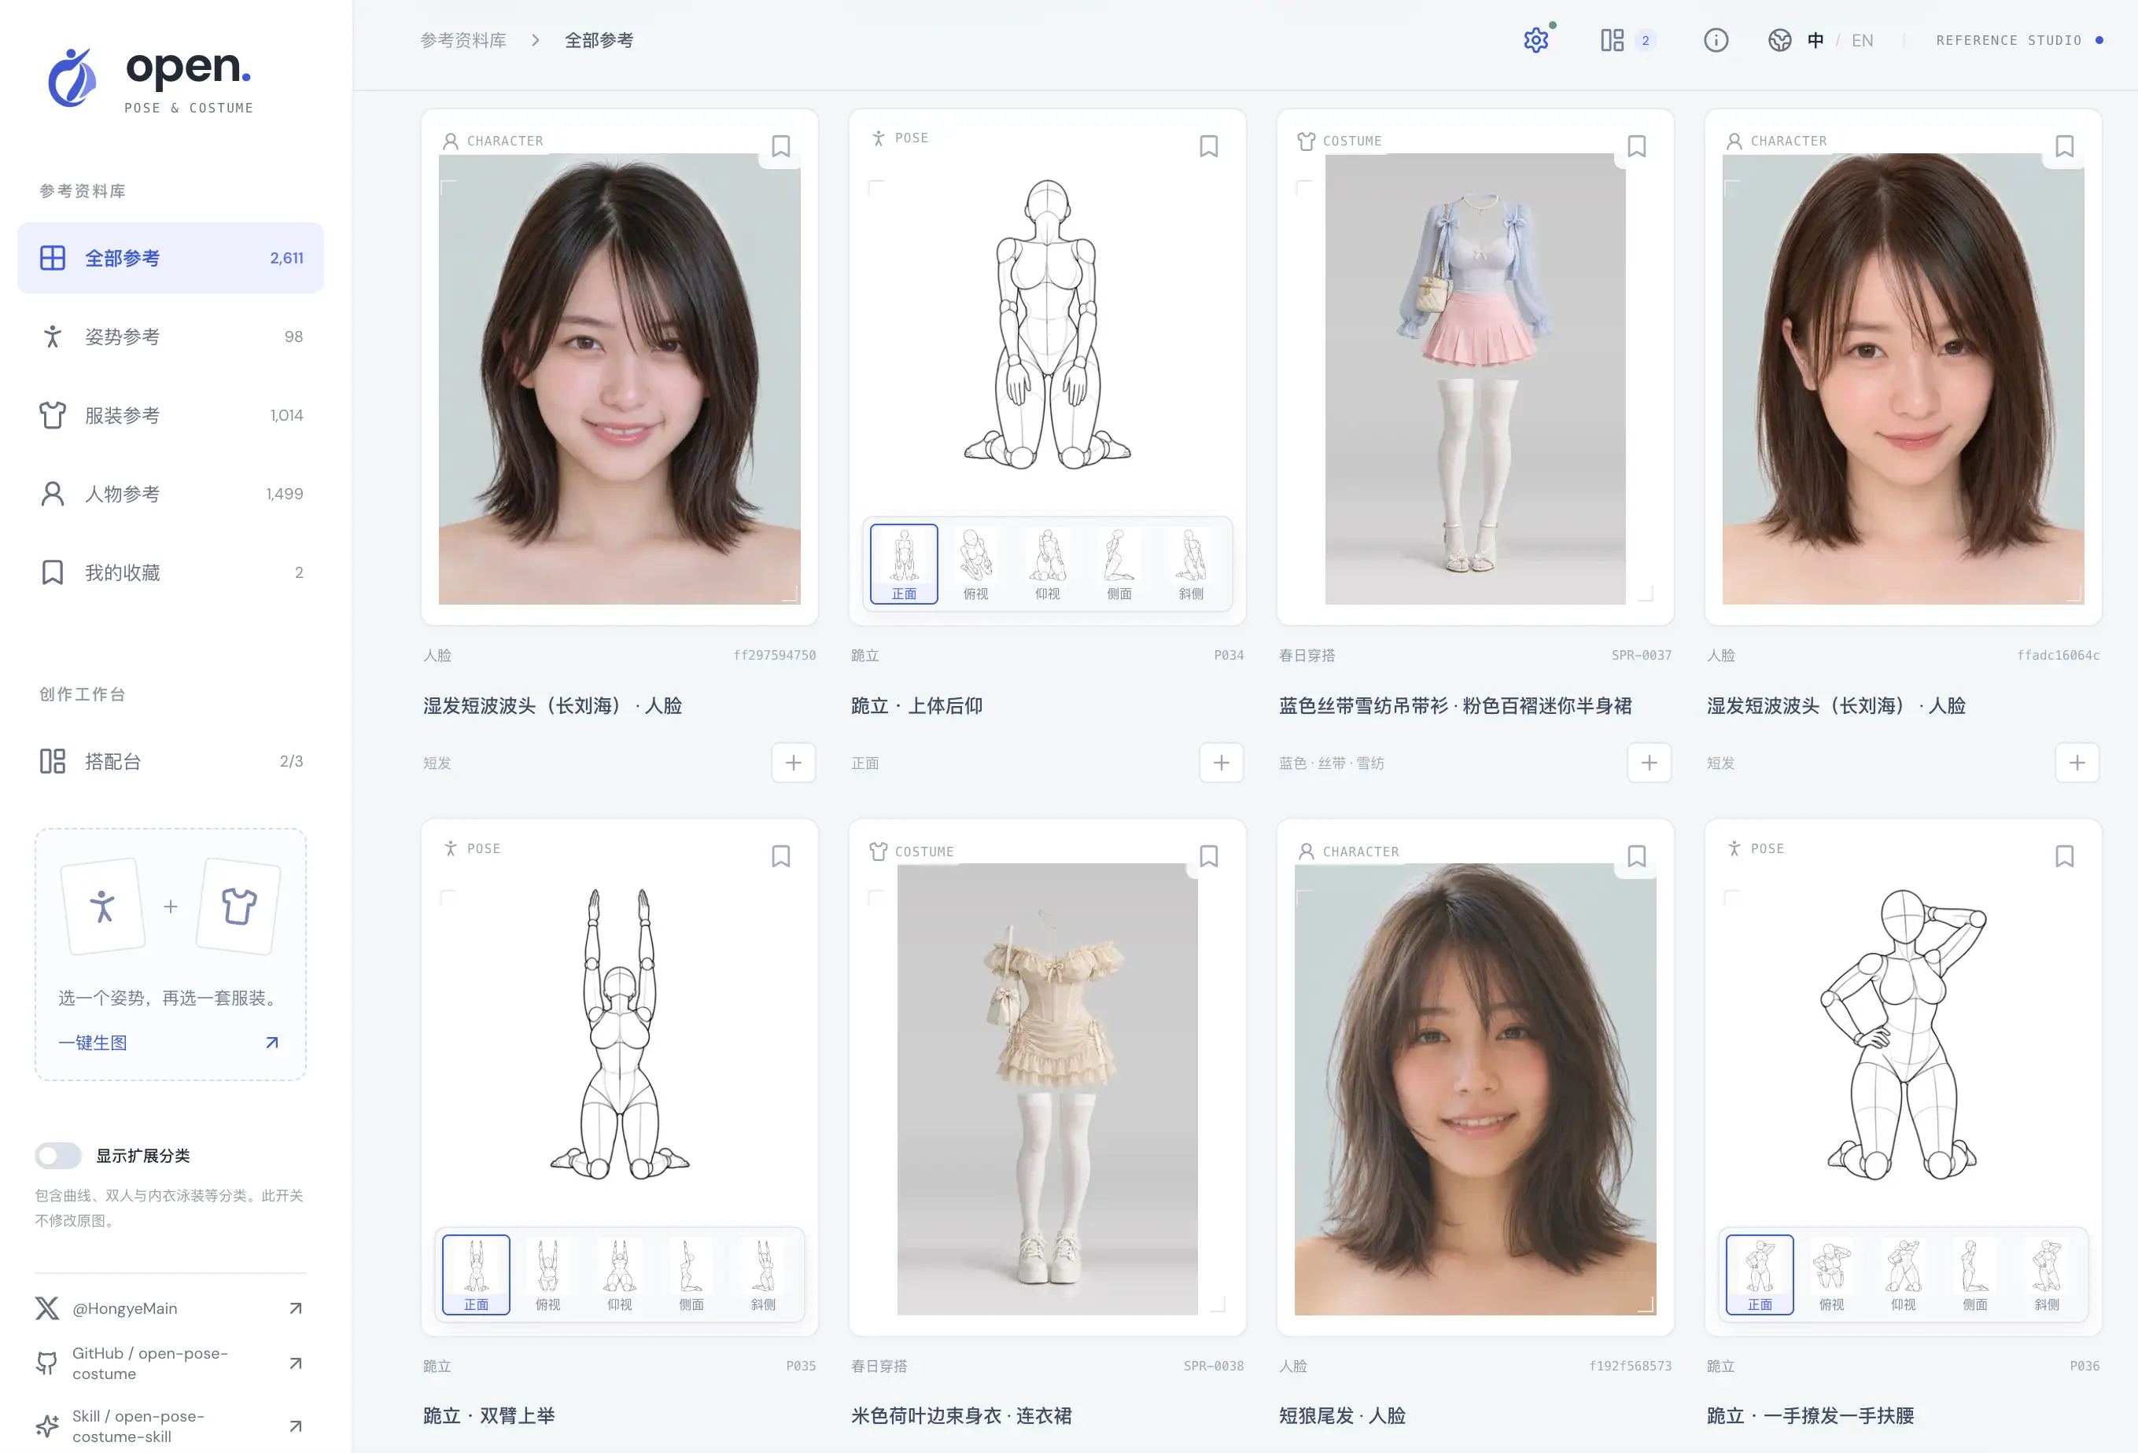Select 斜侧 view thumbnail on P036 pose
The height and width of the screenshot is (1453, 2138).
(x=2046, y=1275)
